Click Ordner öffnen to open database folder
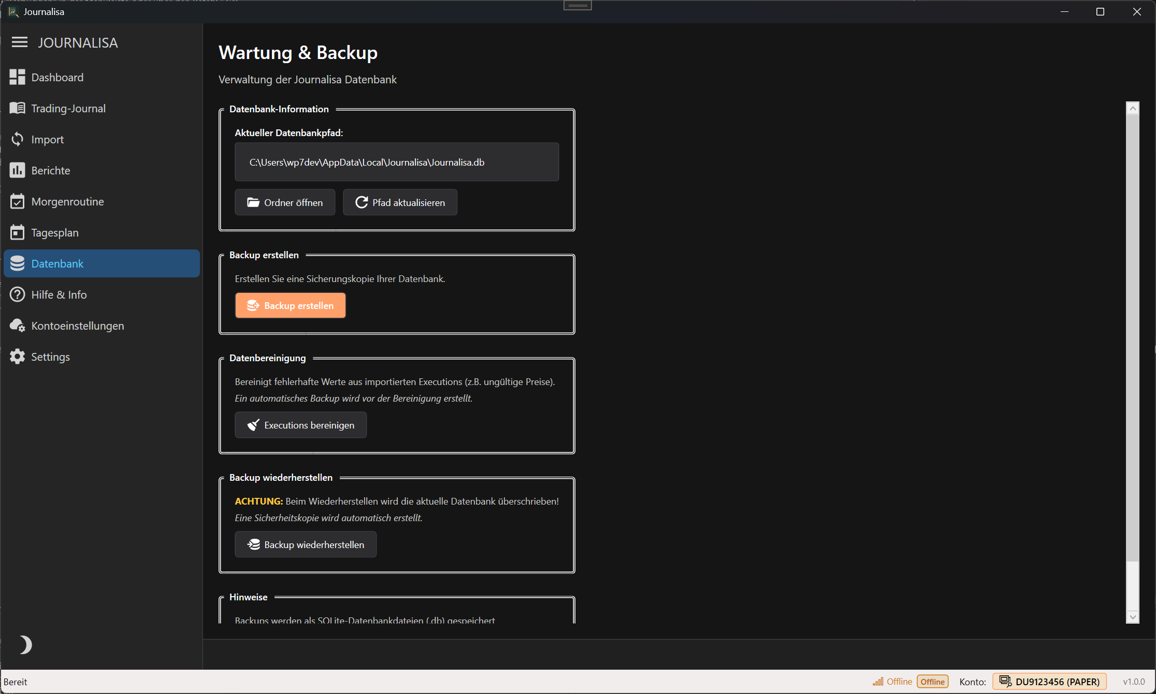This screenshot has width=1156, height=694. coord(285,202)
